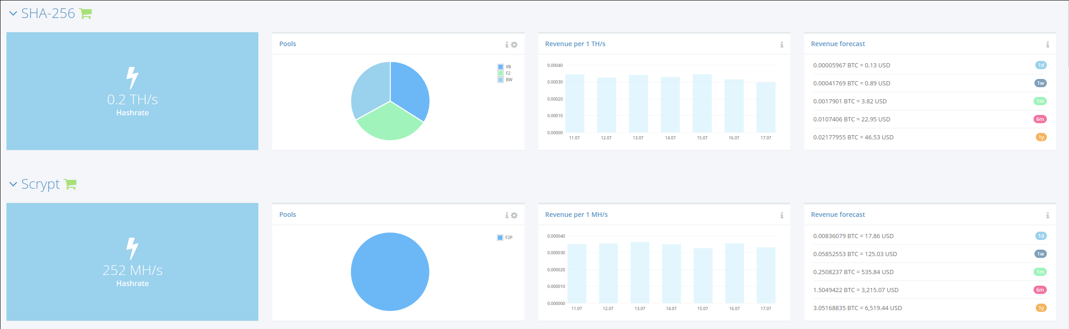
Task: Click the 0.2 TH/s hashrate value
Action: coord(132,99)
